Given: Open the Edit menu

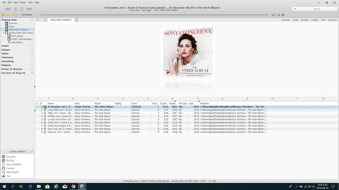Looking at the screenshot, I should point(10,2).
